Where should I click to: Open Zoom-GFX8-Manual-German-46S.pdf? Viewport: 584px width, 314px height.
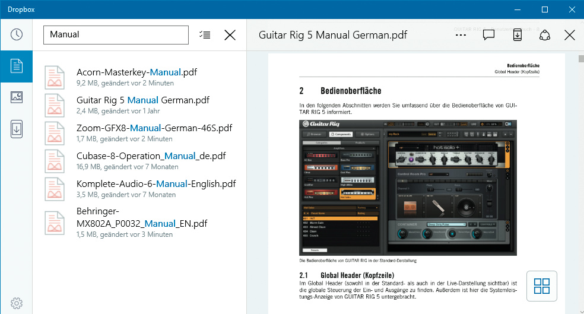154,128
